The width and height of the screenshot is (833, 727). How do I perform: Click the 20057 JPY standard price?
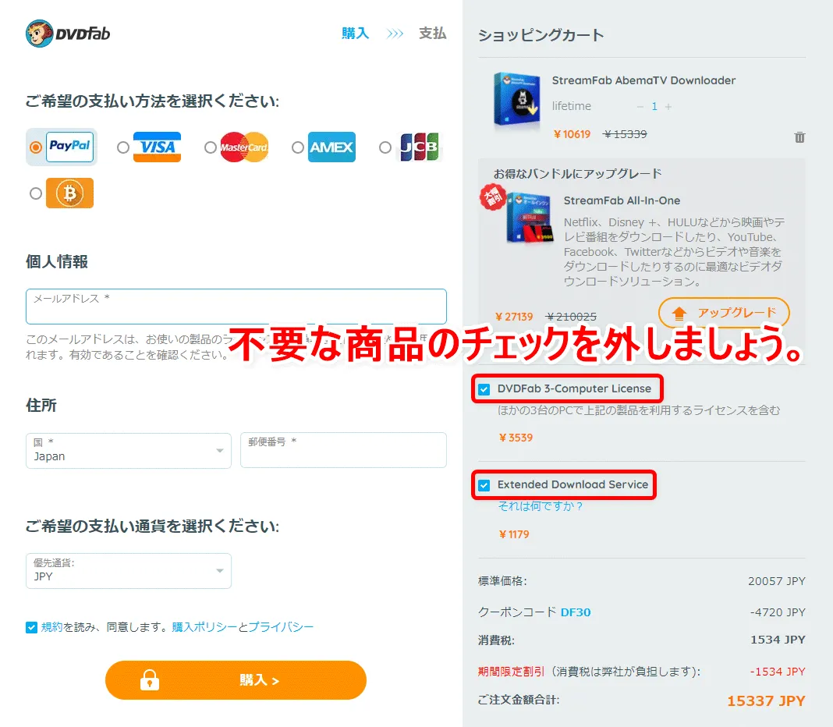(x=777, y=581)
